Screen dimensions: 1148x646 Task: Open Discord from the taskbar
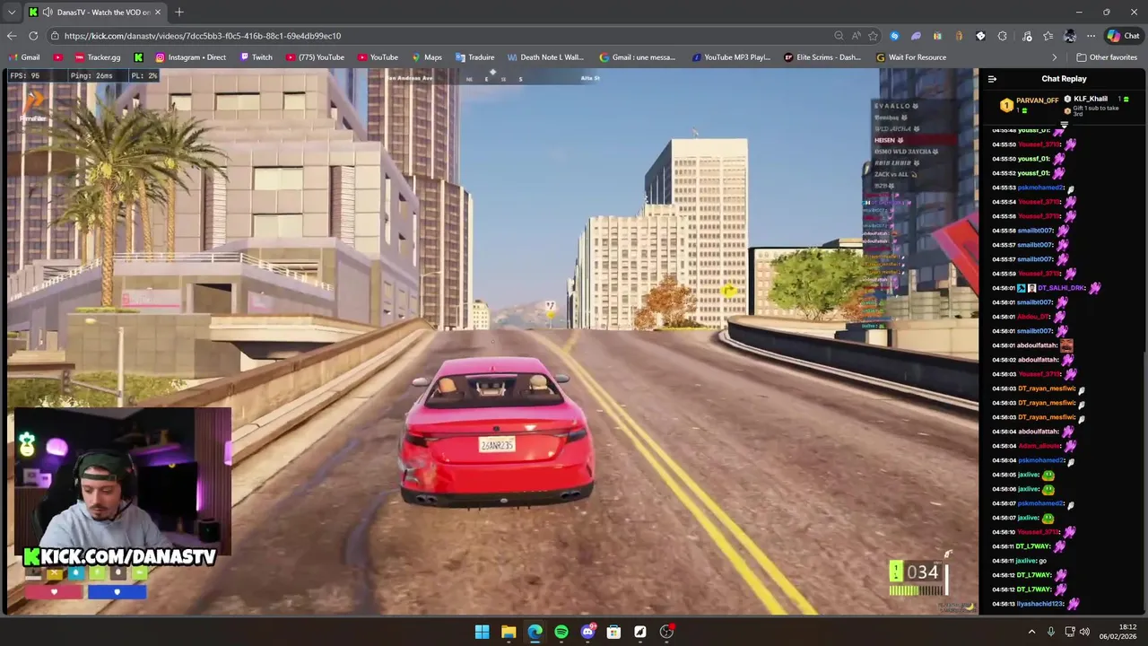[x=587, y=632]
